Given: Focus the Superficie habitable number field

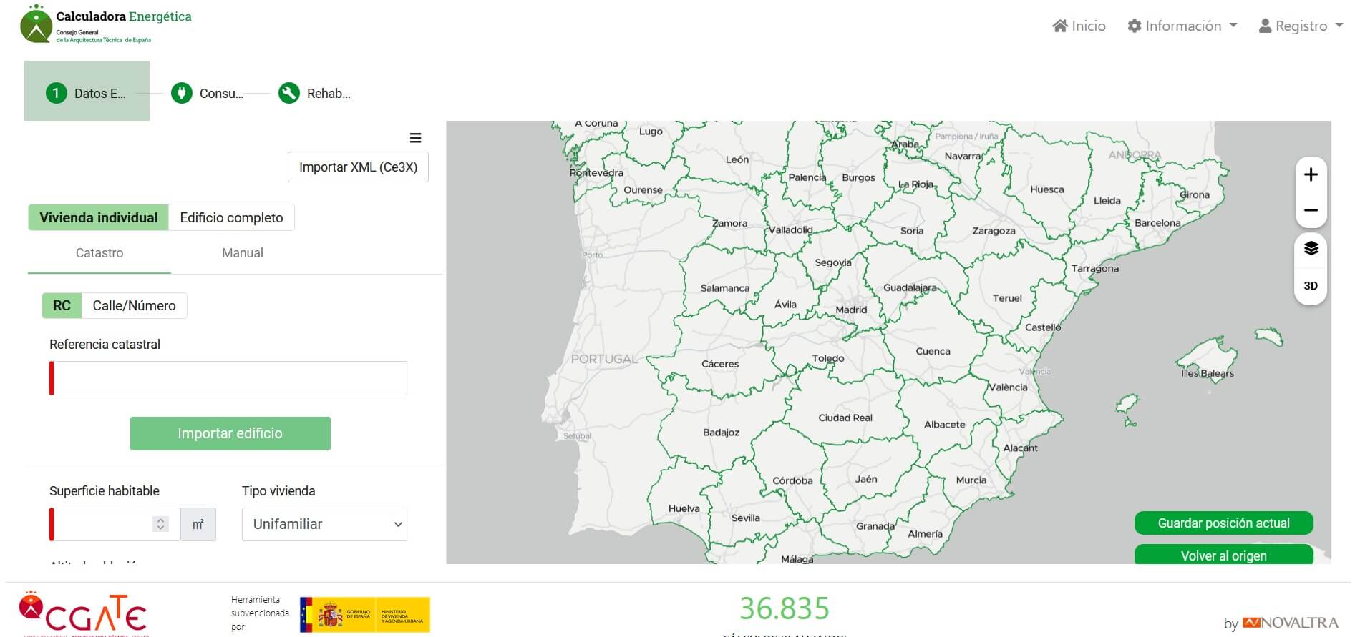Looking at the screenshot, I should click(x=115, y=524).
